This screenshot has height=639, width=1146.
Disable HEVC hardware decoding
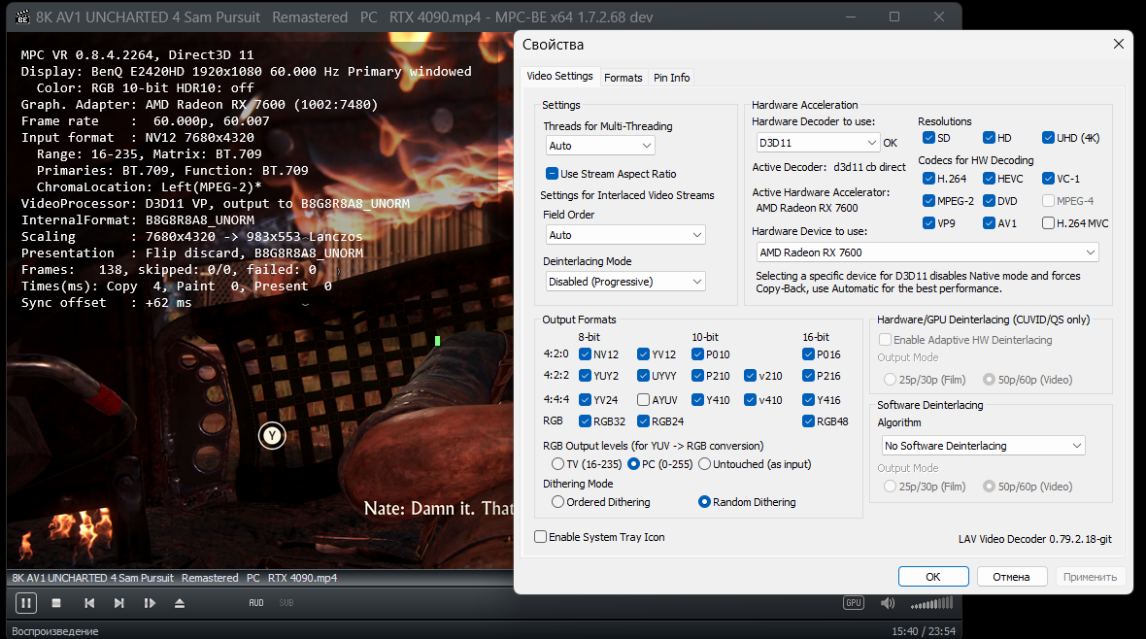click(x=990, y=179)
